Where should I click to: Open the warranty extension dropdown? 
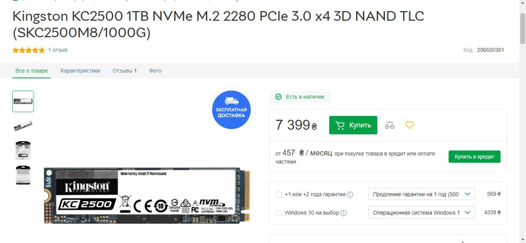(421, 194)
